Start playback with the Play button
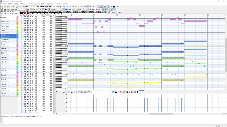This screenshot has height=127, width=227. pos(76,7)
